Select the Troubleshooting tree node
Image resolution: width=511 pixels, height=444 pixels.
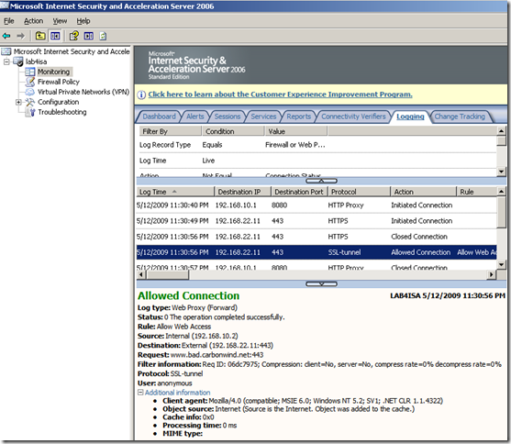pos(61,112)
